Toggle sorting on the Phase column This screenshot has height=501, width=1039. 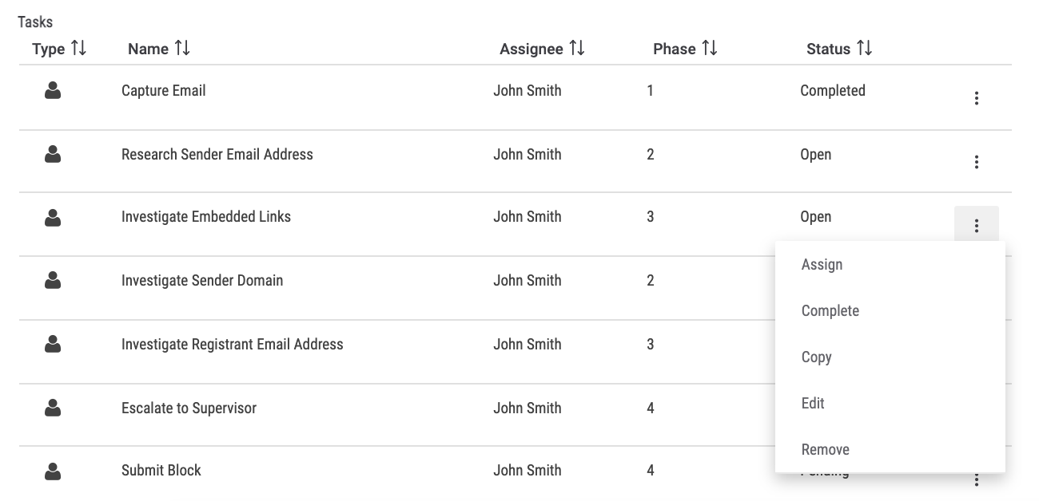(710, 48)
